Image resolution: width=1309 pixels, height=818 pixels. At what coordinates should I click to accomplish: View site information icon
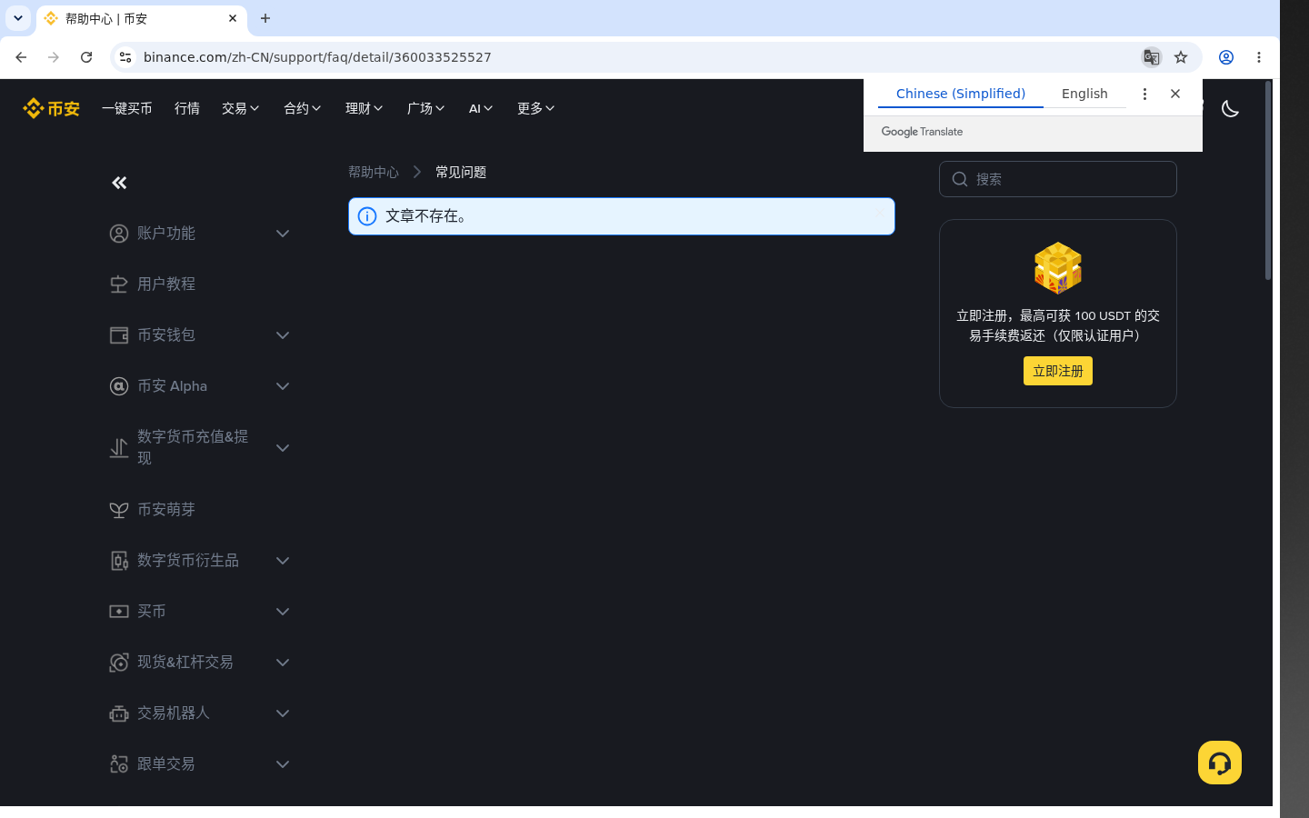[x=125, y=57]
